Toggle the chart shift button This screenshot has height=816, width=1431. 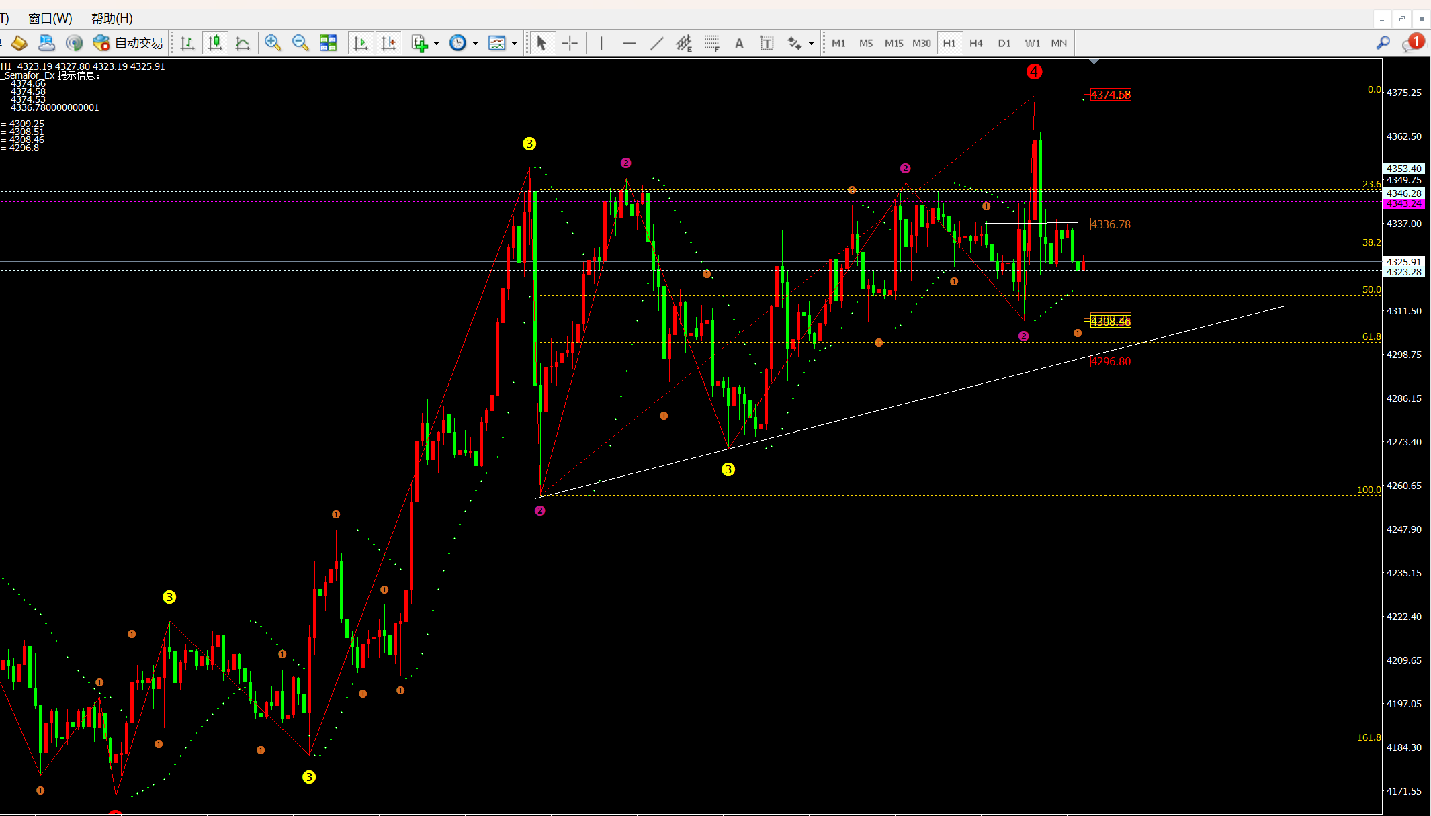[388, 43]
